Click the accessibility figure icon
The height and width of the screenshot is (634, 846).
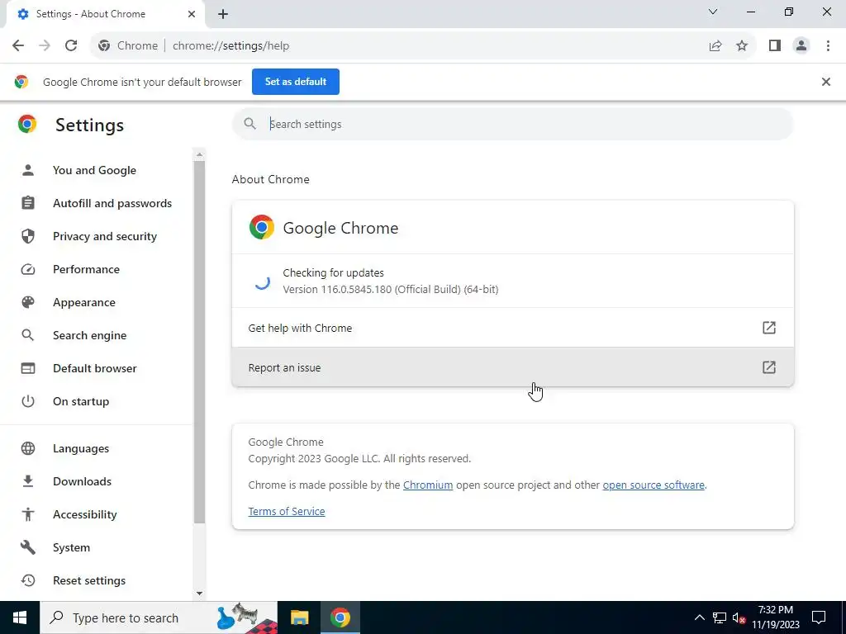[28, 514]
